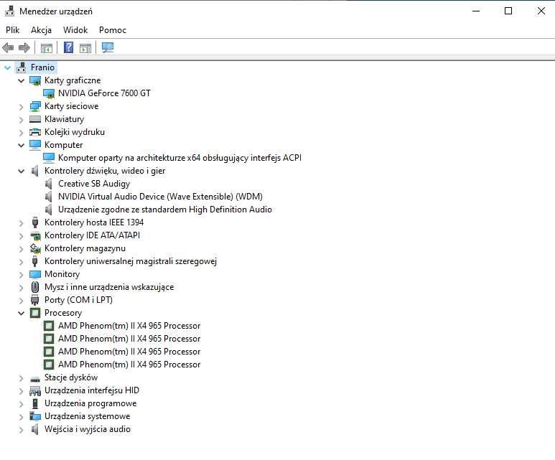Open the Pomoc menu
Image resolution: width=555 pixels, height=460 pixels.
(x=113, y=30)
